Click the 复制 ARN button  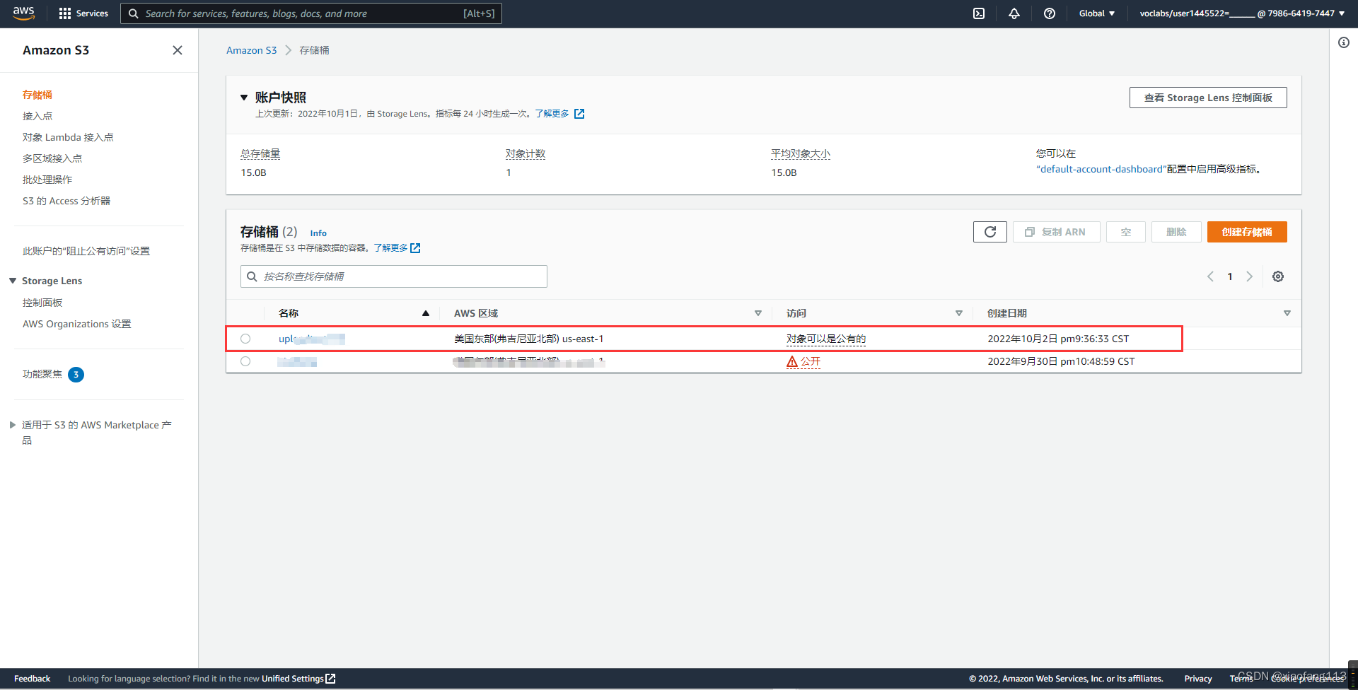tap(1057, 232)
